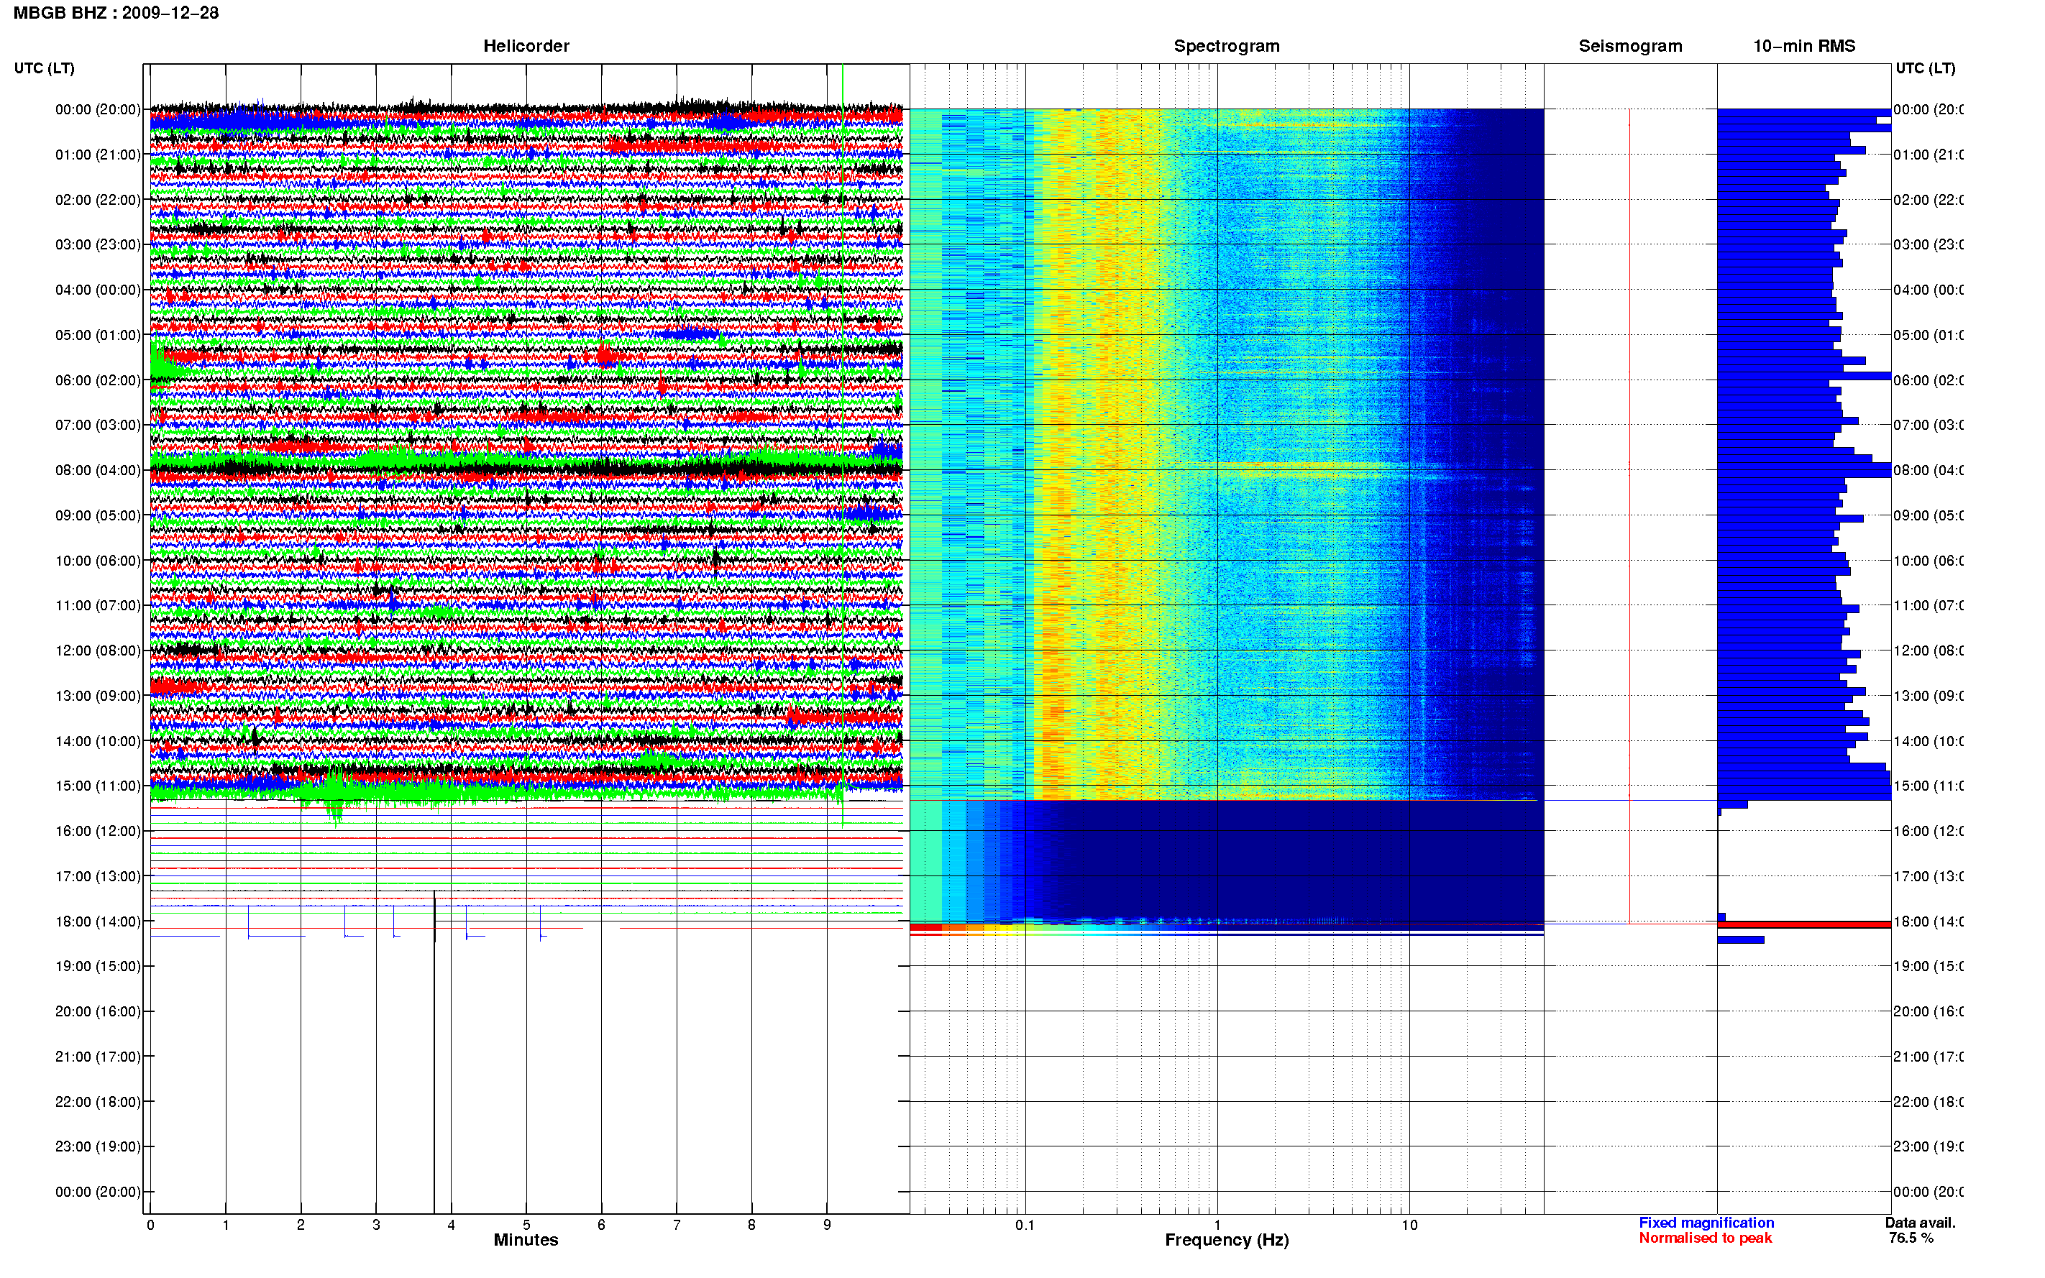
Task: Click the left '04:00 (00:00)' time label
Action: pyautogui.click(x=97, y=290)
